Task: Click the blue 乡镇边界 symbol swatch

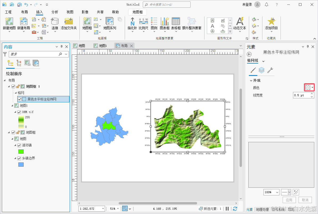Action: 21,165
